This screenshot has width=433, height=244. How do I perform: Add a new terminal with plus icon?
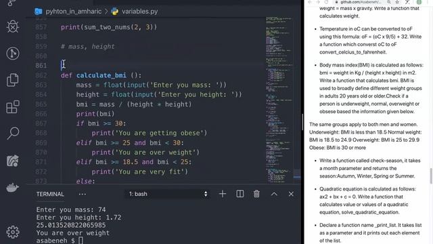click(x=223, y=194)
